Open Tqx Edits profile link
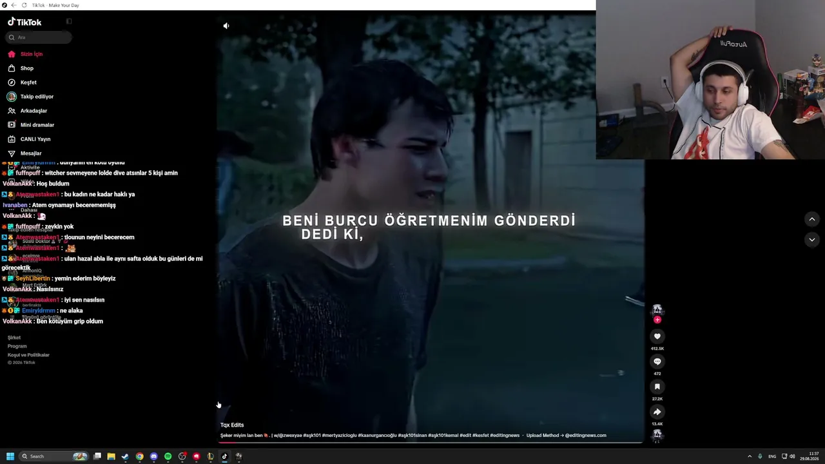The image size is (825, 464). point(232,425)
